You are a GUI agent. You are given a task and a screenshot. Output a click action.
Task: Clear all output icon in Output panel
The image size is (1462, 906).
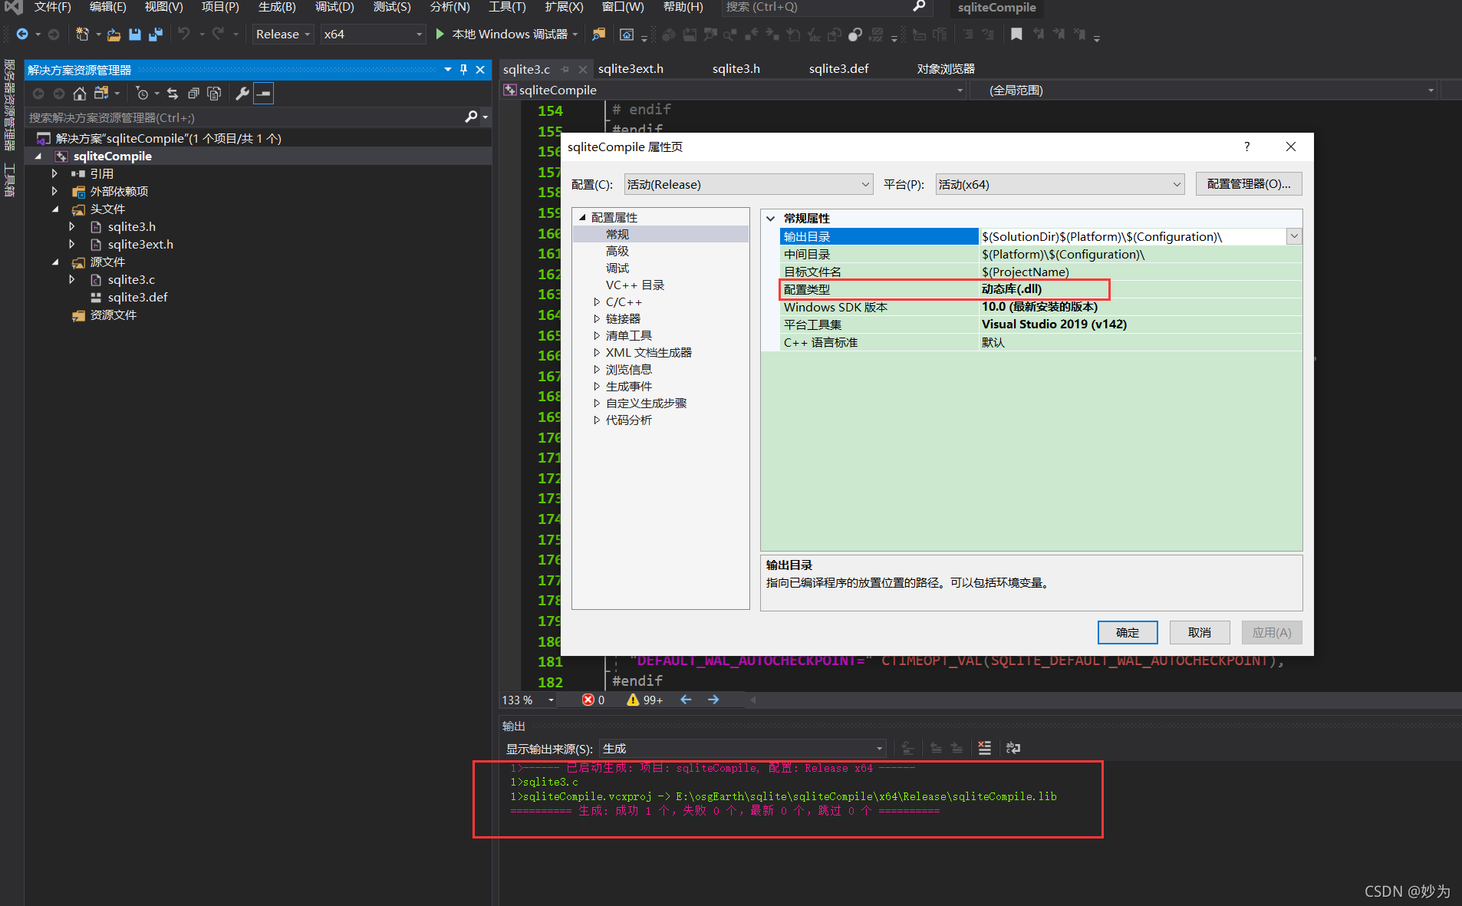click(x=985, y=748)
